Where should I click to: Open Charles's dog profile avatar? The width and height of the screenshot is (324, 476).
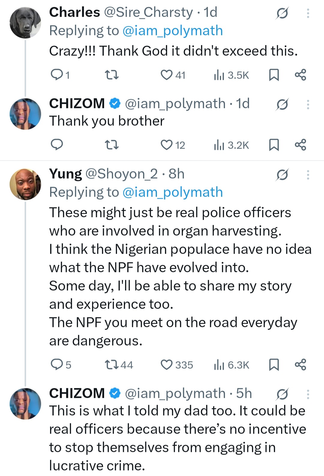click(x=25, y=23)
